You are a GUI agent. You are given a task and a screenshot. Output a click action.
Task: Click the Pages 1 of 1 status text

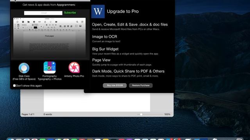[28, 114]
